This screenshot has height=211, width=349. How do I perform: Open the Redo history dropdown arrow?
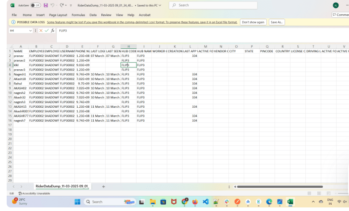(x=66, y=5)
